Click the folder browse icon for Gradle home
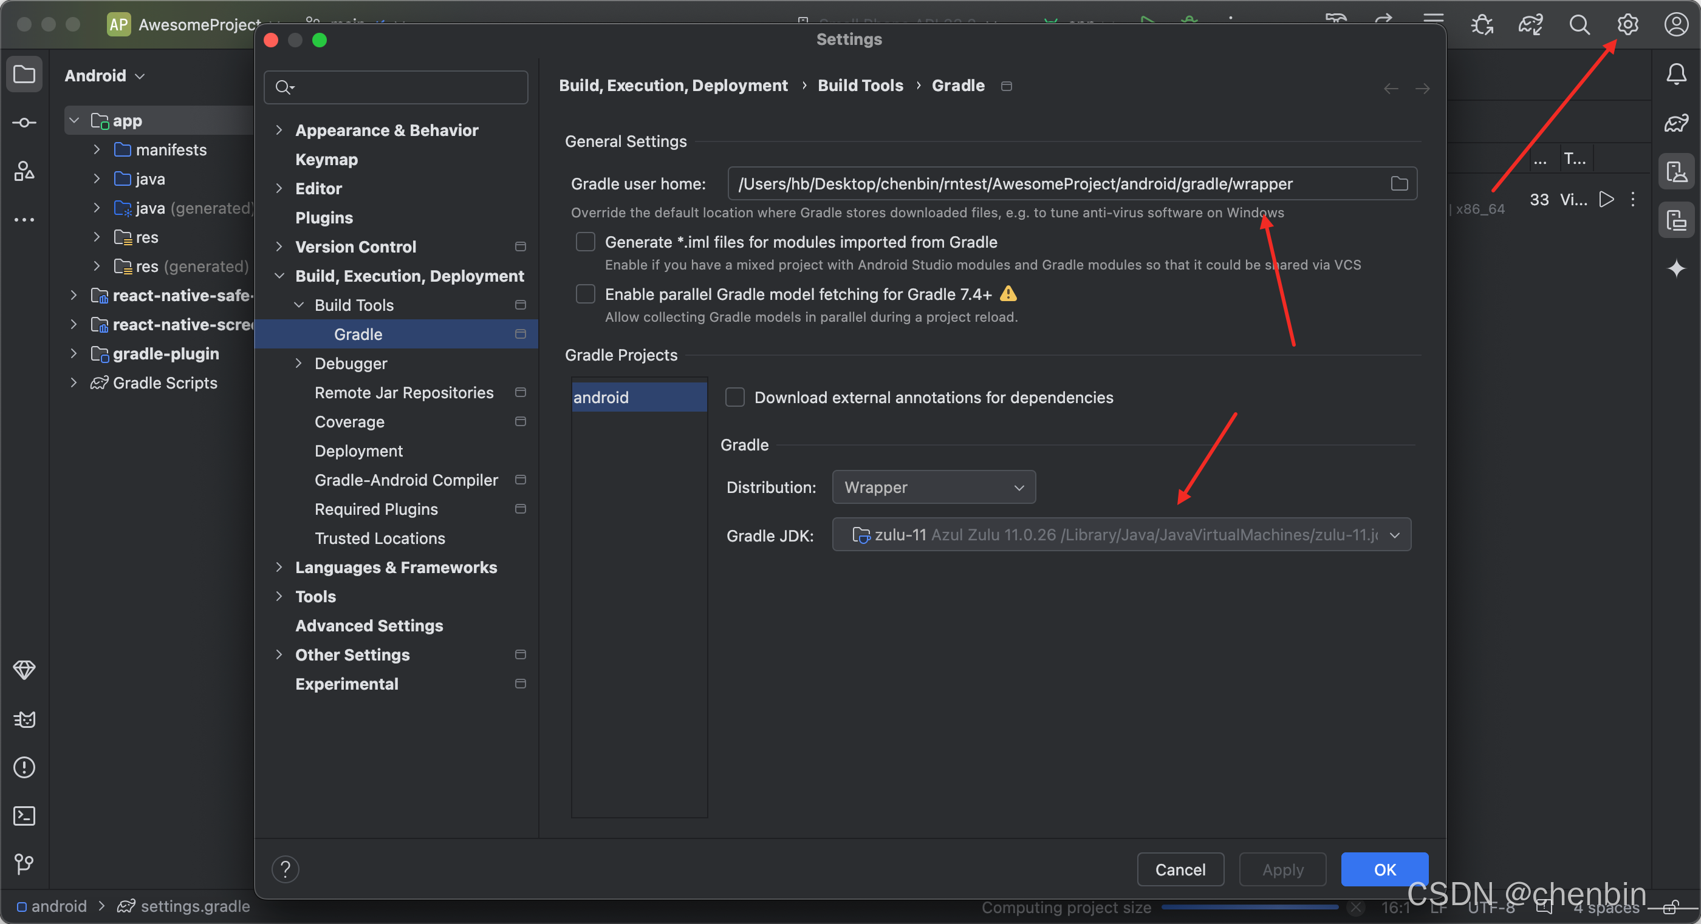The width and height of the screenshot is (1701, 924). pyautogui.click(x=1398, y=184)
